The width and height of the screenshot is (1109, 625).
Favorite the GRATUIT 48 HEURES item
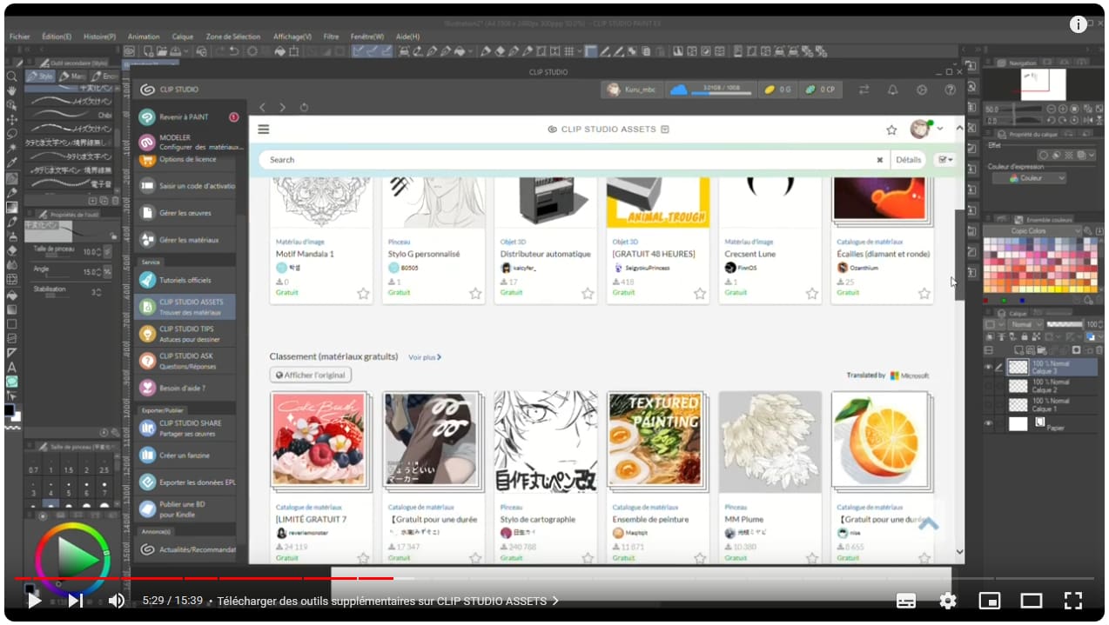click(x=700, y=294)
